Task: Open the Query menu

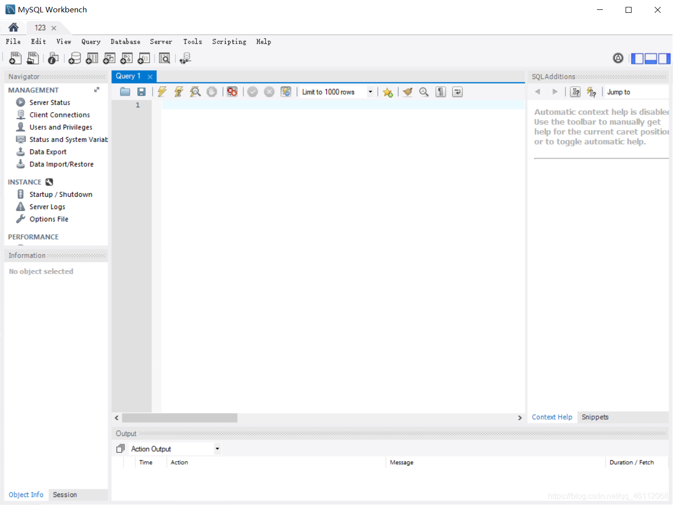Action: (91, 41)
